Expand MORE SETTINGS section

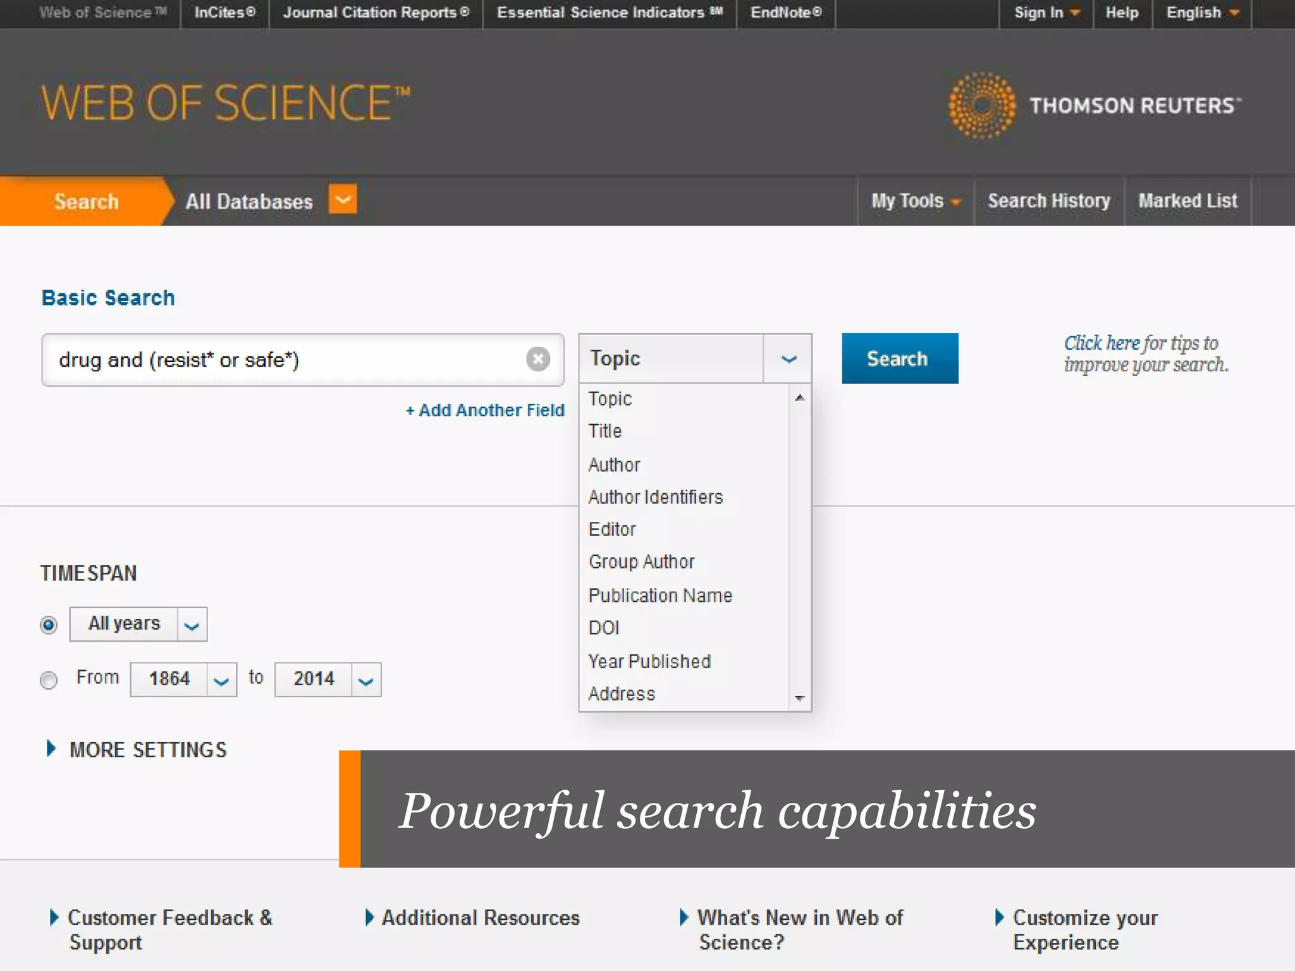tap(137, 750)
